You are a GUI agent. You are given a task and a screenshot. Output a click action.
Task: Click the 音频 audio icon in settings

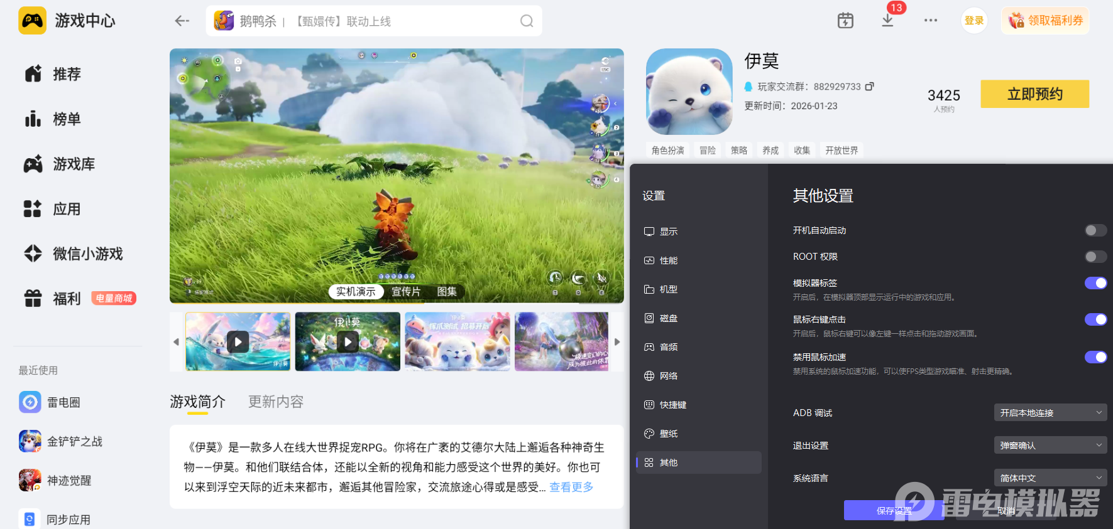point(649,347)
